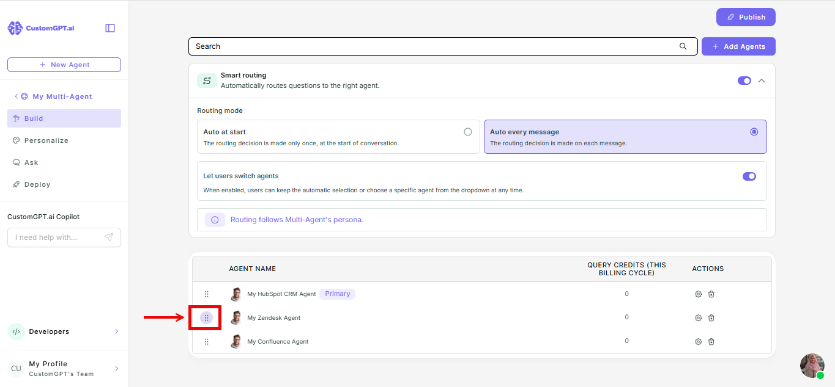Click My HubSpot CRM Agent name
Screen dimensions: 835x387
coord(281,294)
